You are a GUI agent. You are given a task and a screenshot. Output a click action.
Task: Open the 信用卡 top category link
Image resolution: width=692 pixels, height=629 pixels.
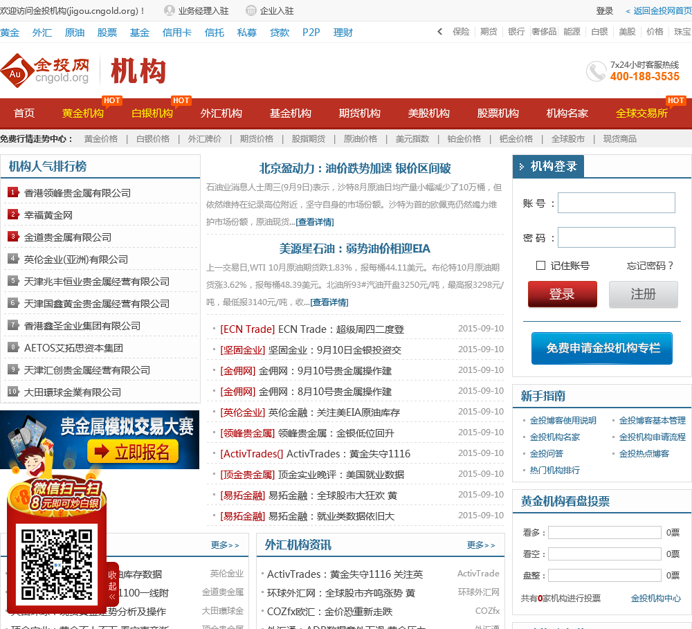click(x=177, y=33)
